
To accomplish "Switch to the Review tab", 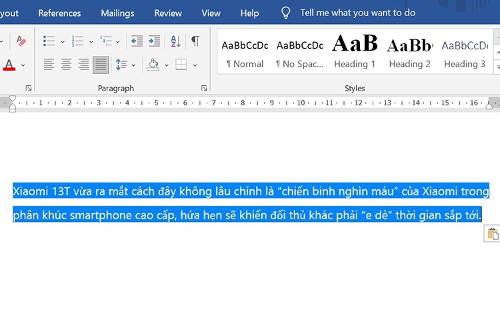I will point(168,13).
